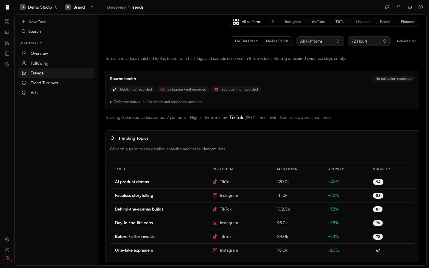Select the X platform tab

(273, 22)
